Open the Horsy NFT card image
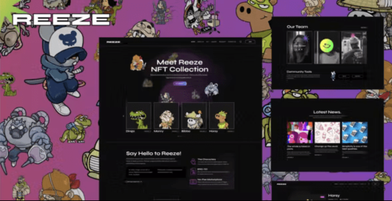The image size is (392, 201). pyautogui.click(x=222, y=116)
